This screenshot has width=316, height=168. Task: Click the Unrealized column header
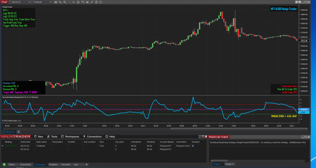click(136, 142)
